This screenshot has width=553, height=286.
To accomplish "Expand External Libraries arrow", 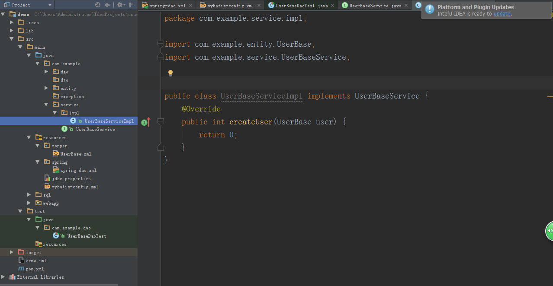I will pos(3,277).
